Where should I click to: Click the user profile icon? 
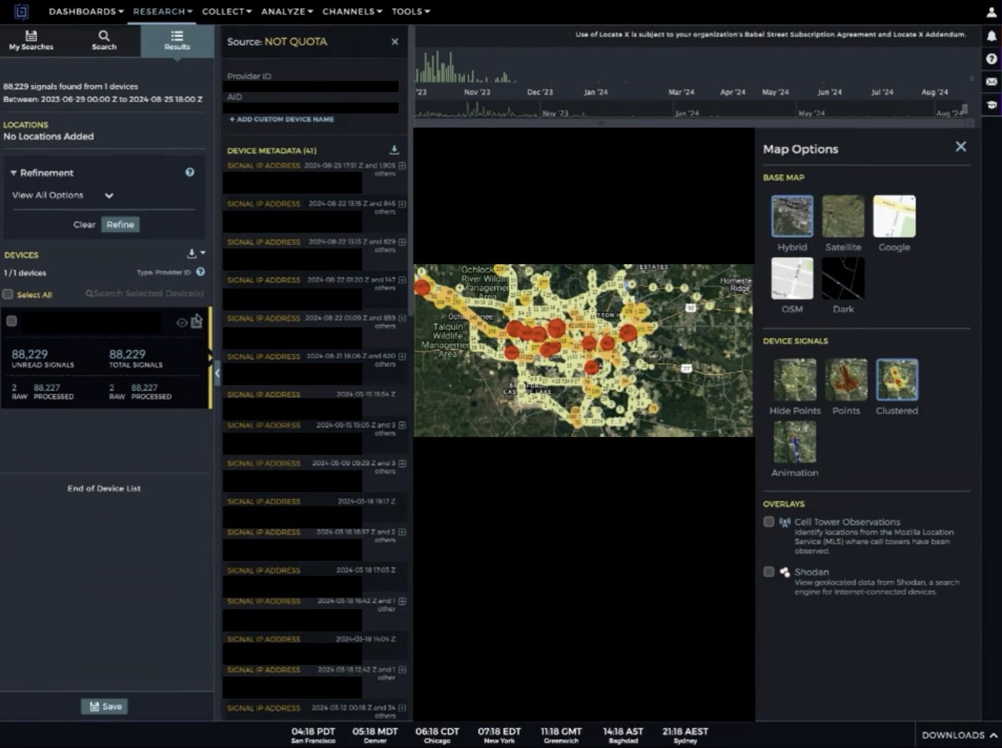click(x=991, y=12)
